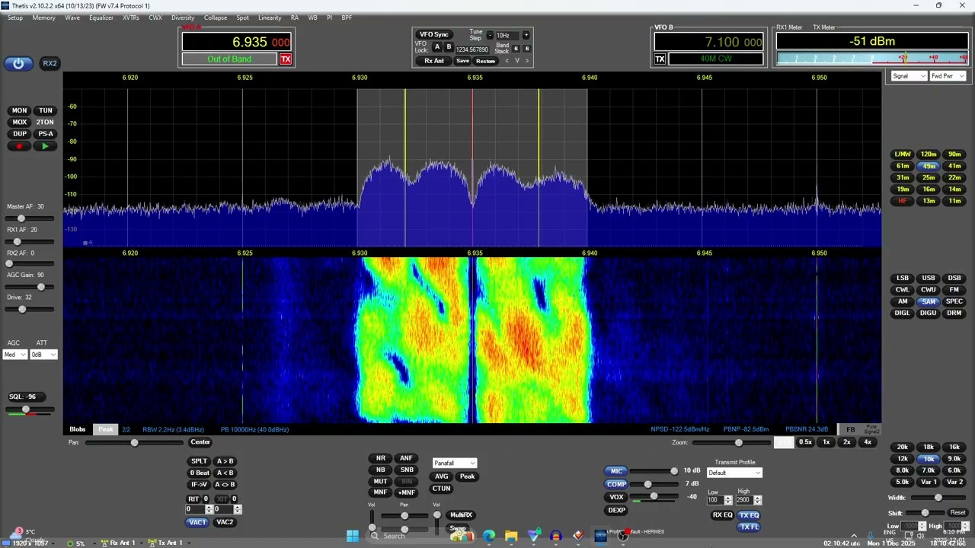Open the Collapse menu item
The image size is (975, 548).
point(216,18)
